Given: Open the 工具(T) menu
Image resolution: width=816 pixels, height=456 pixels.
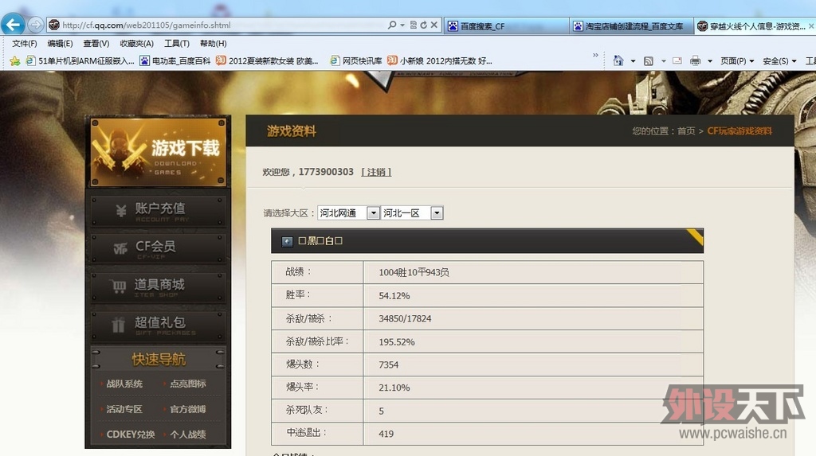Looking at the screenshot, I should coord(176,44).
